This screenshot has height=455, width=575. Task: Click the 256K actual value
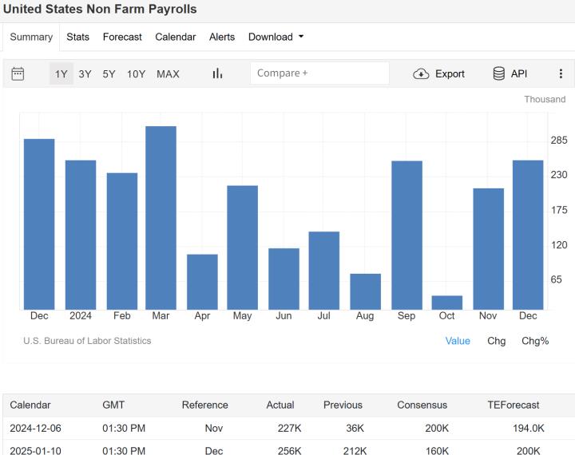click(x=289, y=450)
